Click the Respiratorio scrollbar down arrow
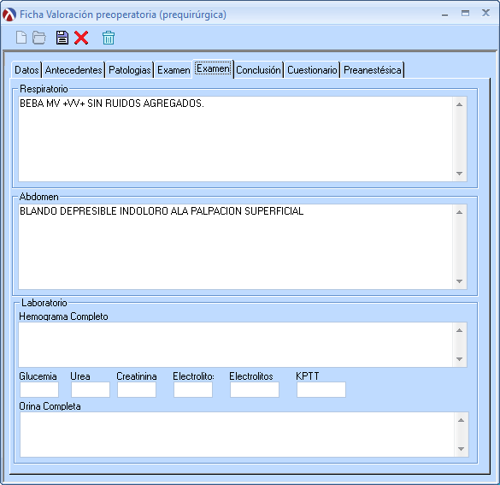 tap(459, 174)
